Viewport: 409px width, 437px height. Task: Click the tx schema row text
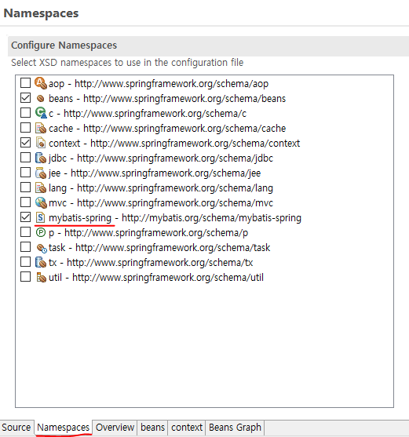(x=151, y=263)
